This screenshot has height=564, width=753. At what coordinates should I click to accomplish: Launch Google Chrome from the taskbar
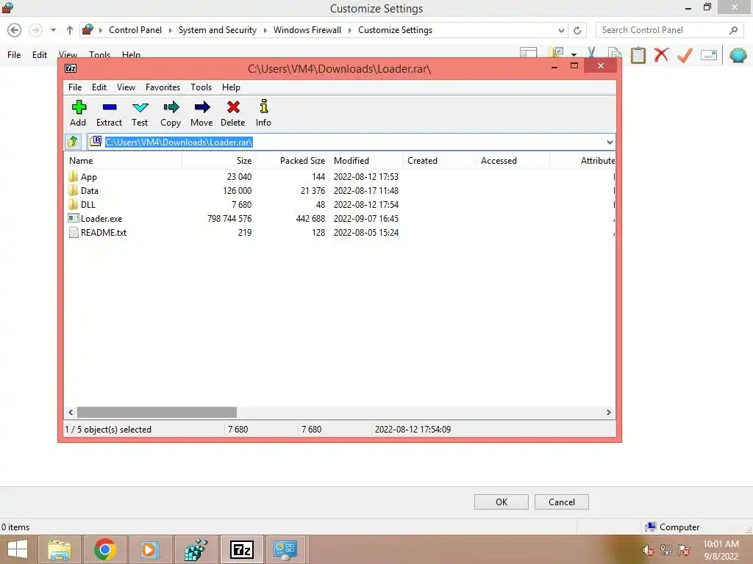105,549
